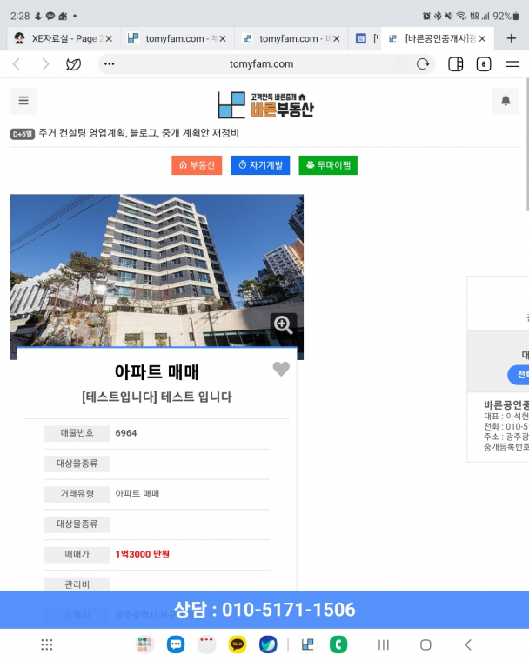Viewport: 529px width, 661px height.
Task: Open KakaoTalk from taskbar
Action: point(238,644)
